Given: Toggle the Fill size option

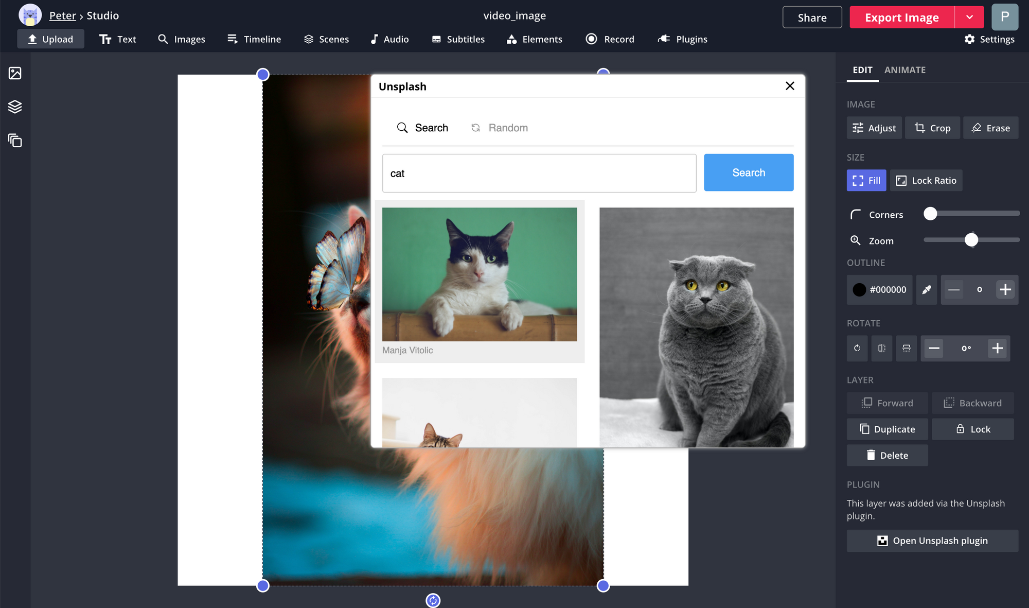Looking at the screenshot, I should pyautogui.click(x=866, y=181).
